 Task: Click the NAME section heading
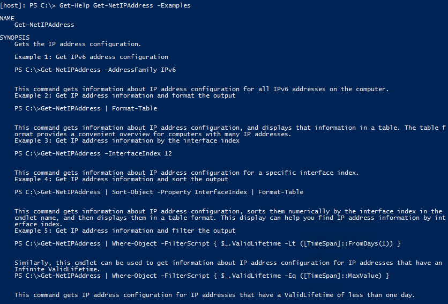(x=8, y=18)
